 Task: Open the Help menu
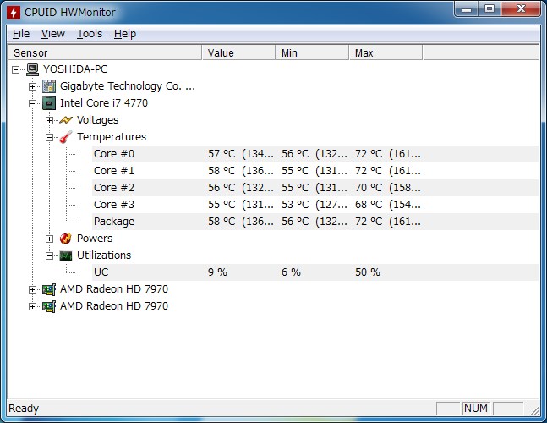click(125, 34)
